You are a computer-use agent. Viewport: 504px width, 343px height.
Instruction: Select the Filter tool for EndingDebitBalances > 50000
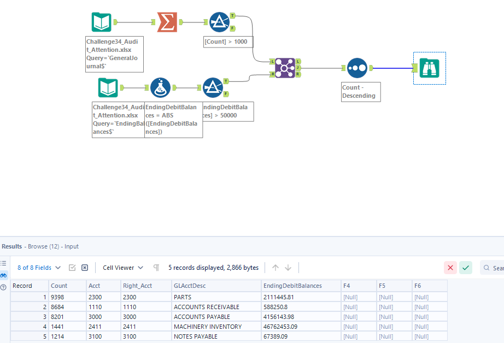tap(213, 87)
